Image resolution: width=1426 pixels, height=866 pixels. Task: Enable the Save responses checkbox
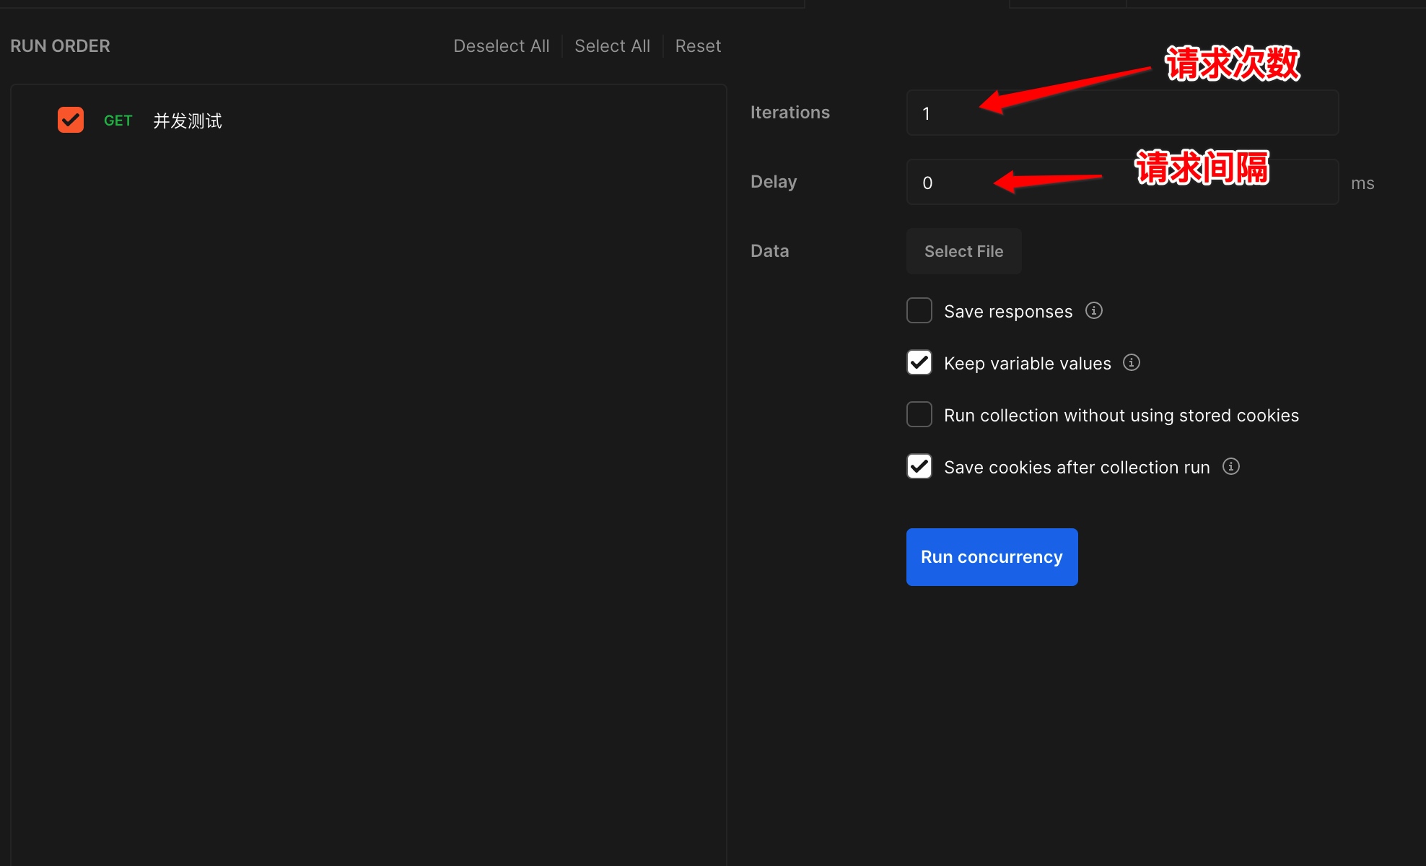click(x=919, y=310)
